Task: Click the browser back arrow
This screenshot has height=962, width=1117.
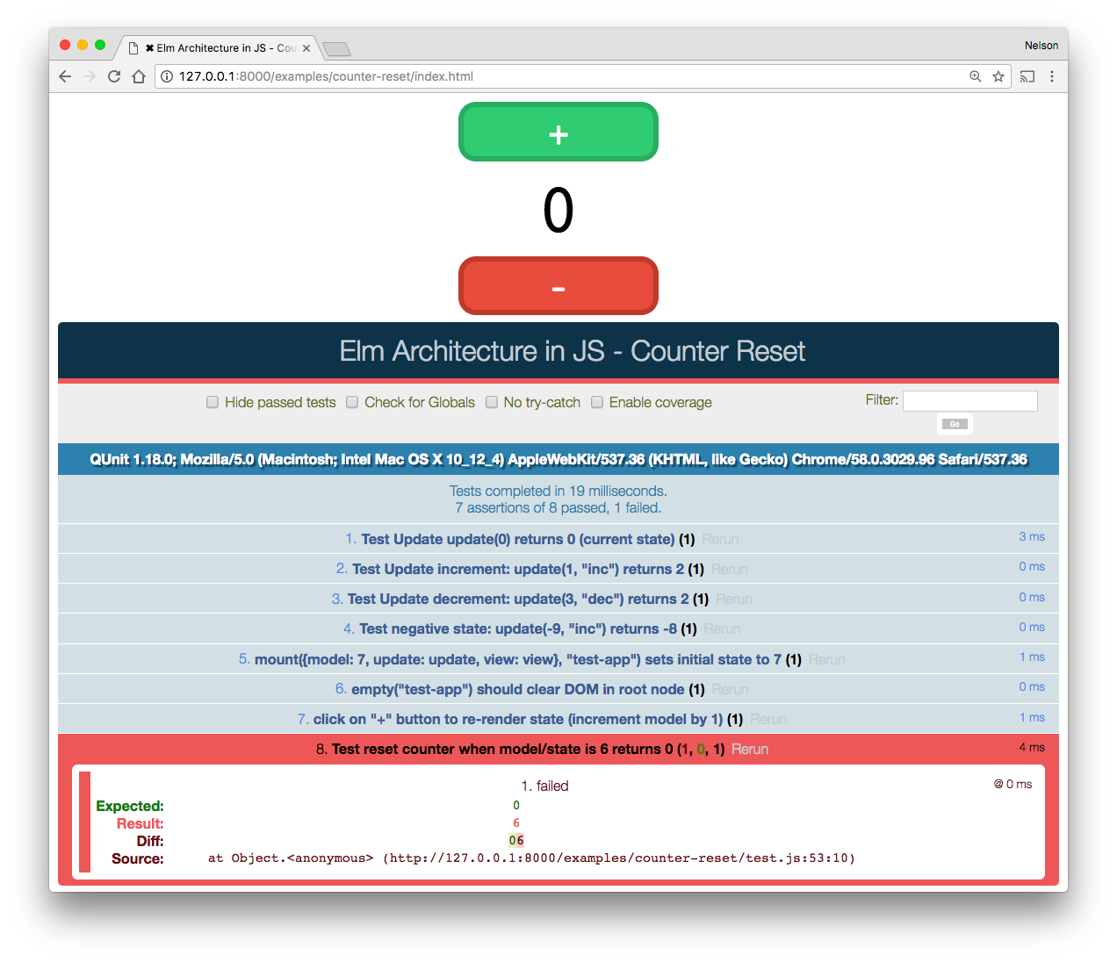Action: (x=65, y=76)
